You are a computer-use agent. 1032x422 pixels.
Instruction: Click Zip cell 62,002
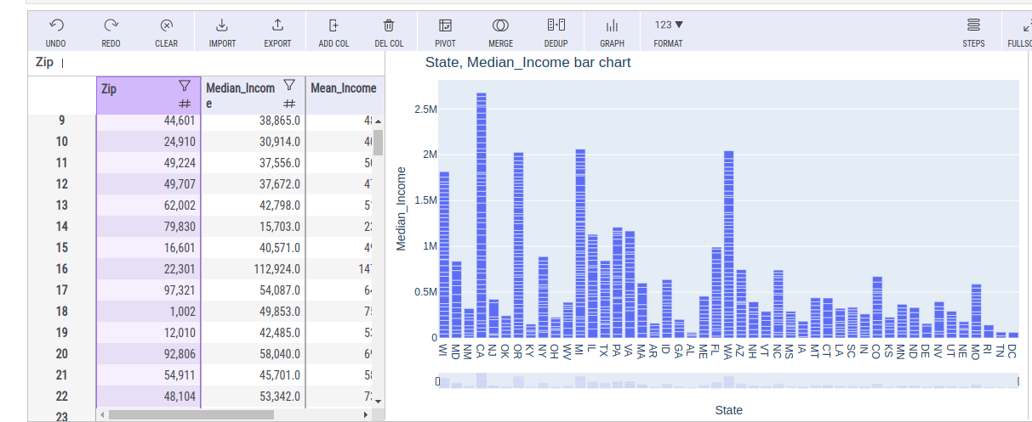pos(149,205)
